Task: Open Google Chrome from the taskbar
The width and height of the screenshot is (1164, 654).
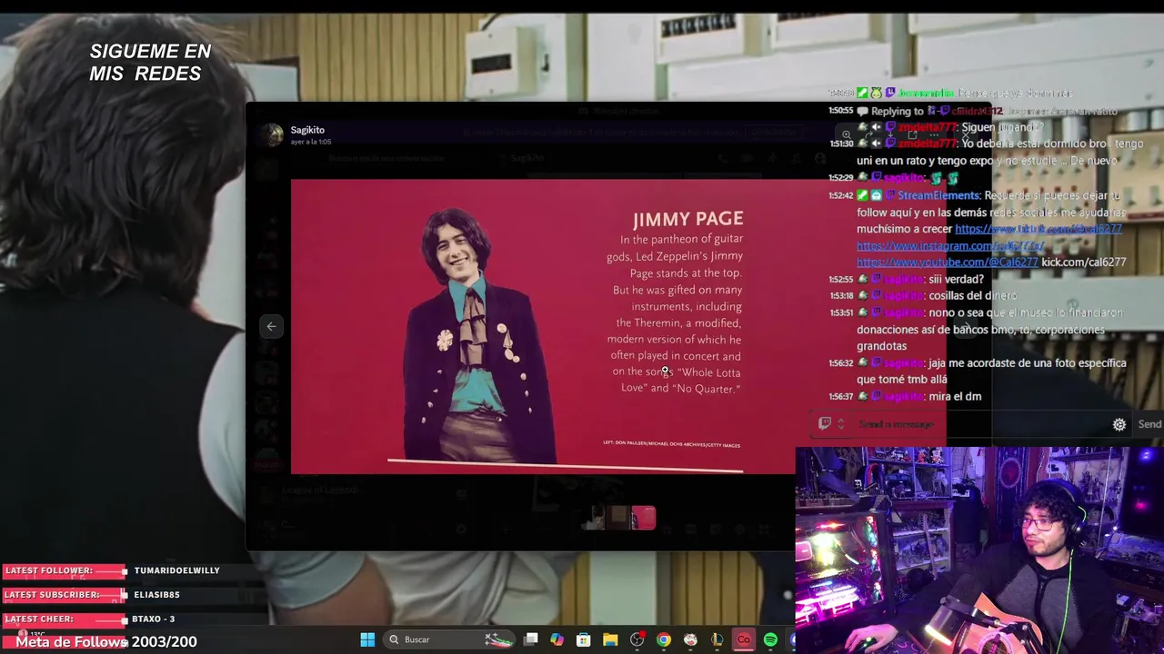Action: tap(664, 639)
